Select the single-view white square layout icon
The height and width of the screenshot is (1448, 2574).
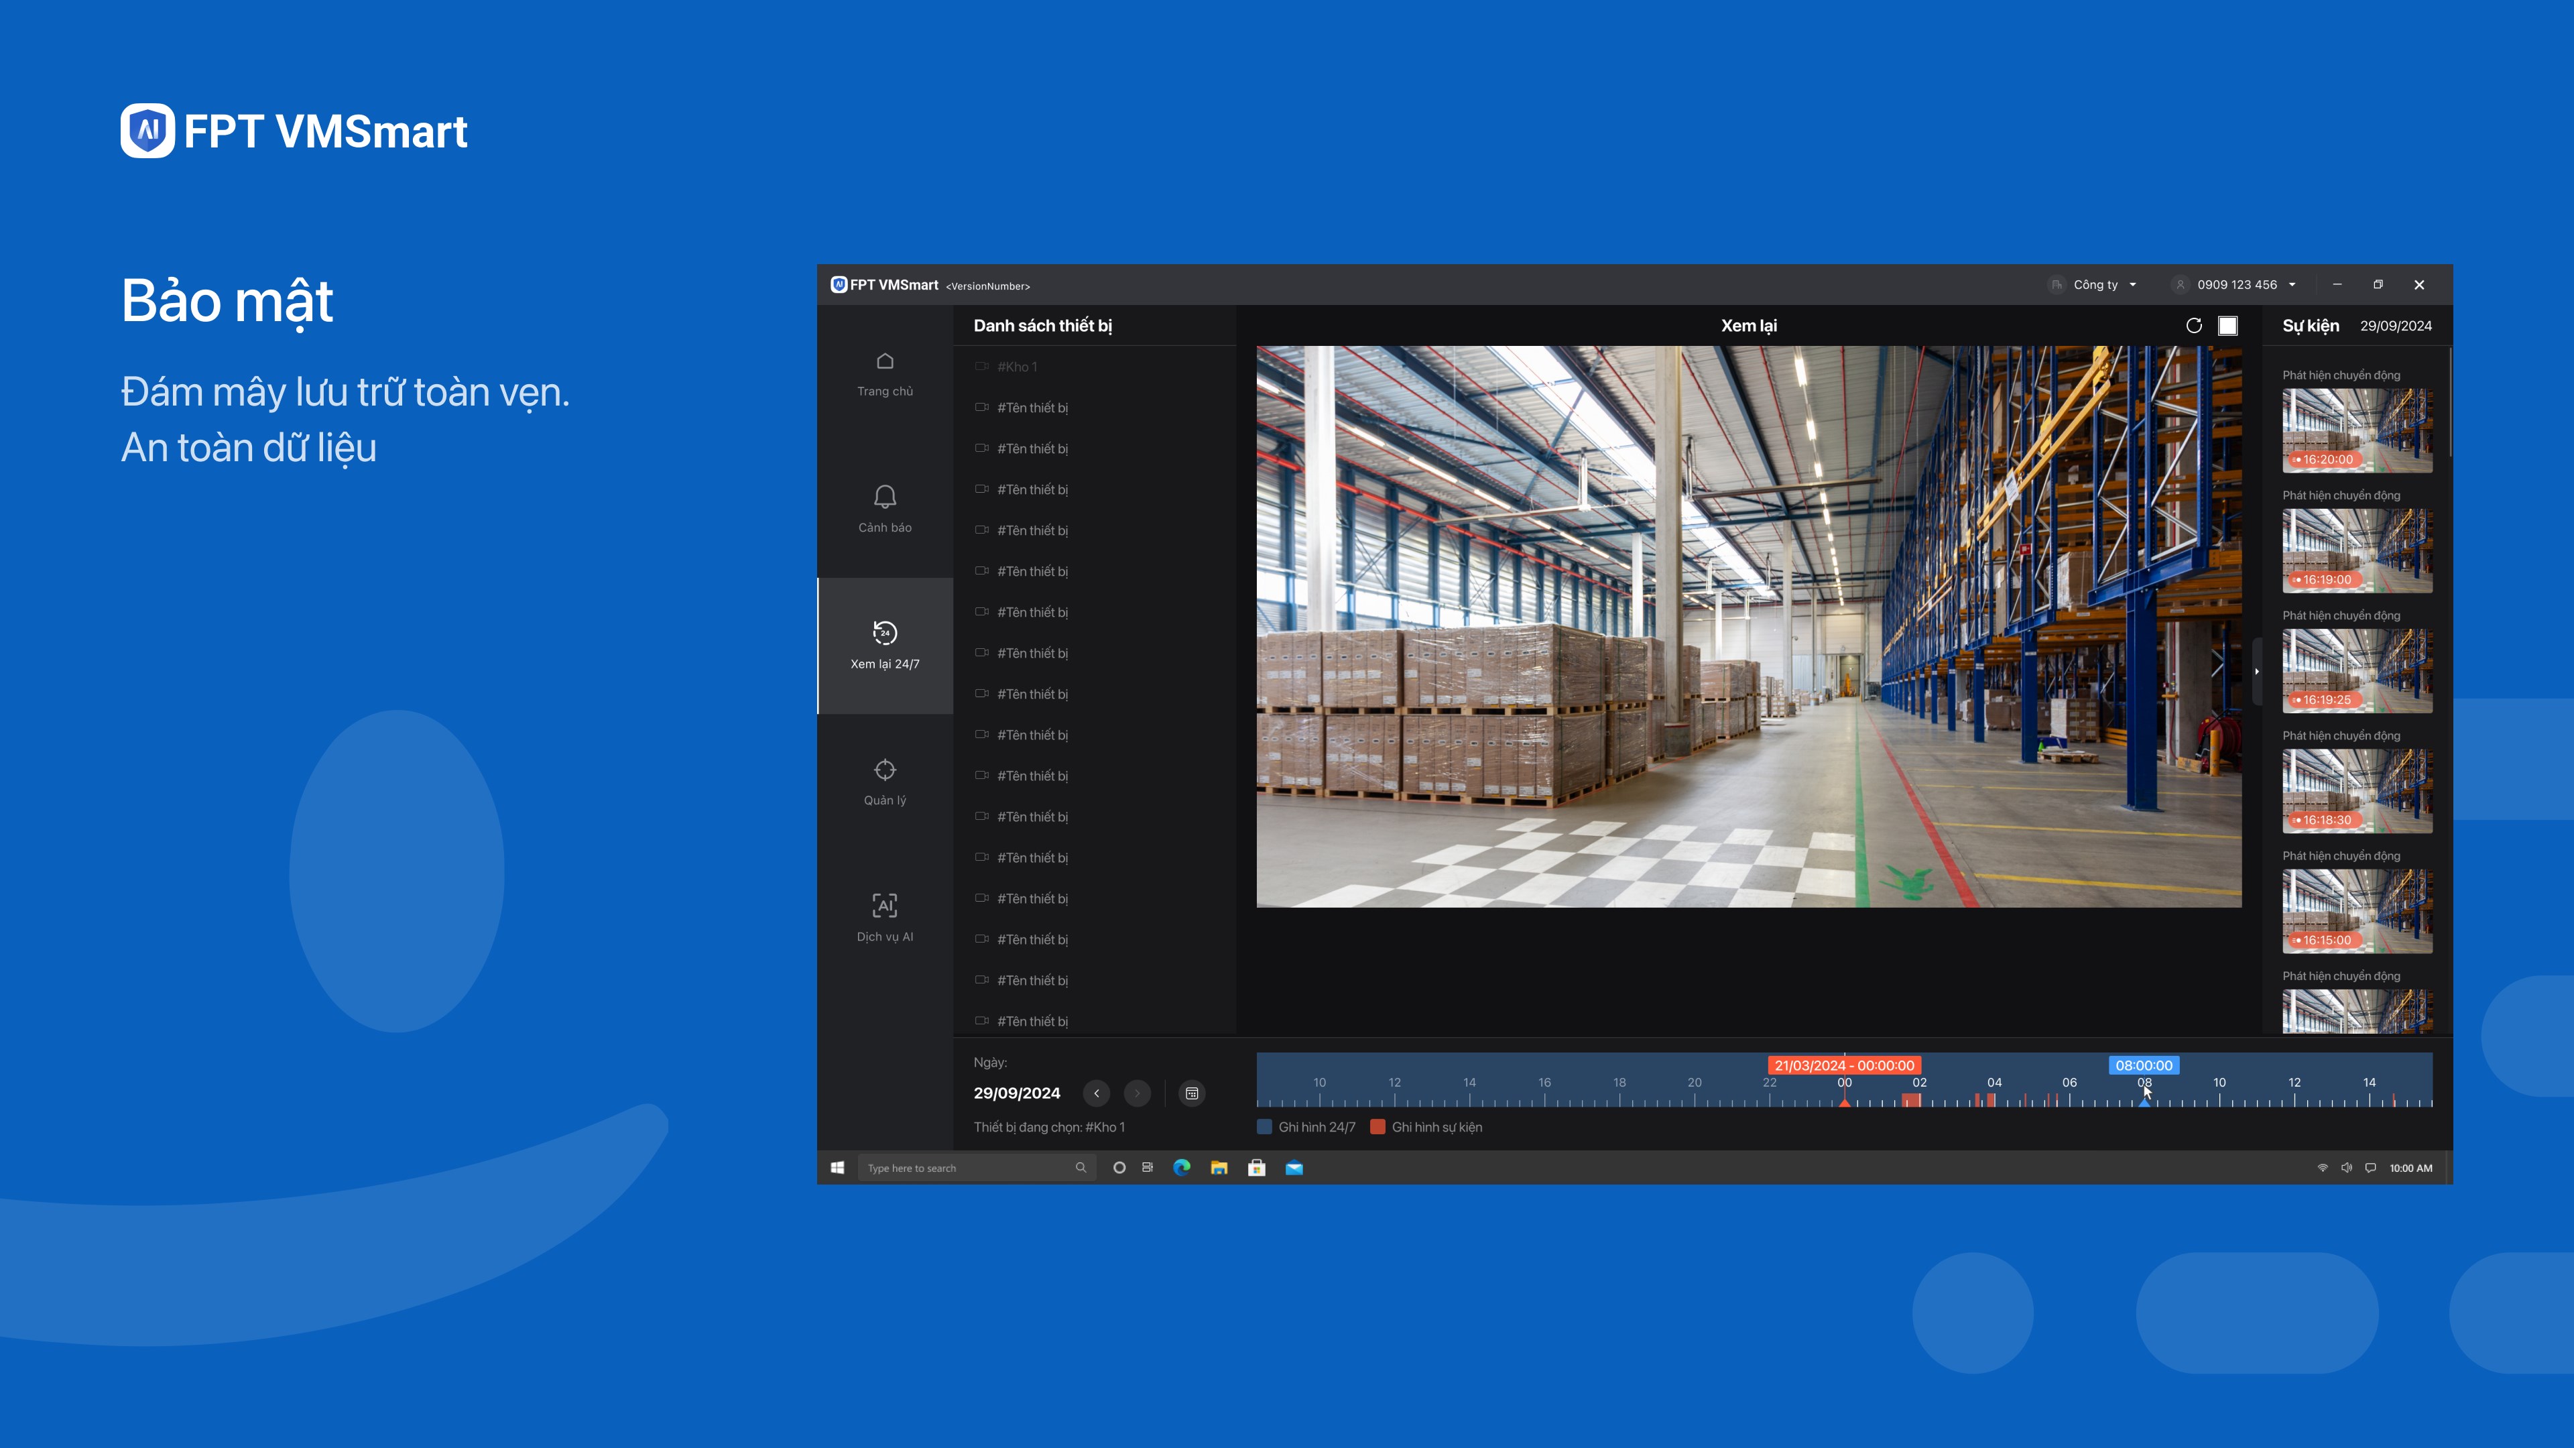2227,326
